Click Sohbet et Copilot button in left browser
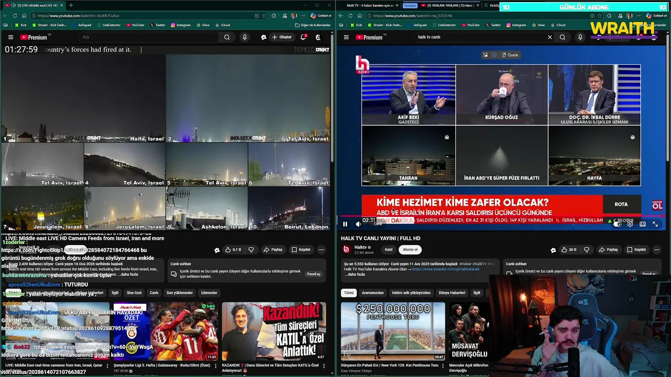Viewport: 671px width, 377px height. (x=321, y=16)
